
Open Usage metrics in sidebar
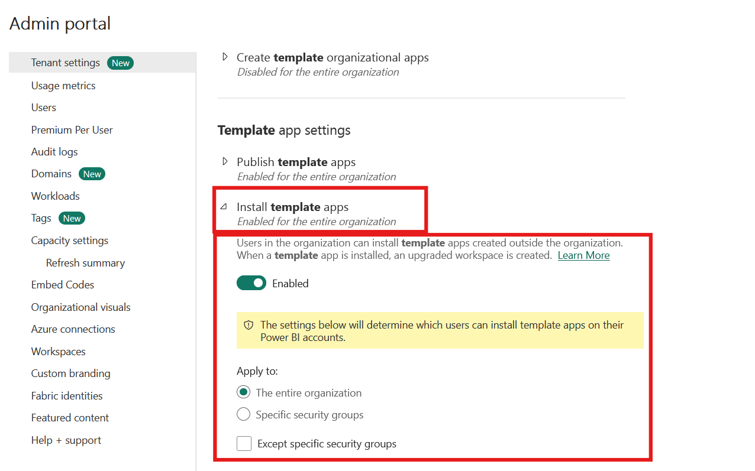63,86
